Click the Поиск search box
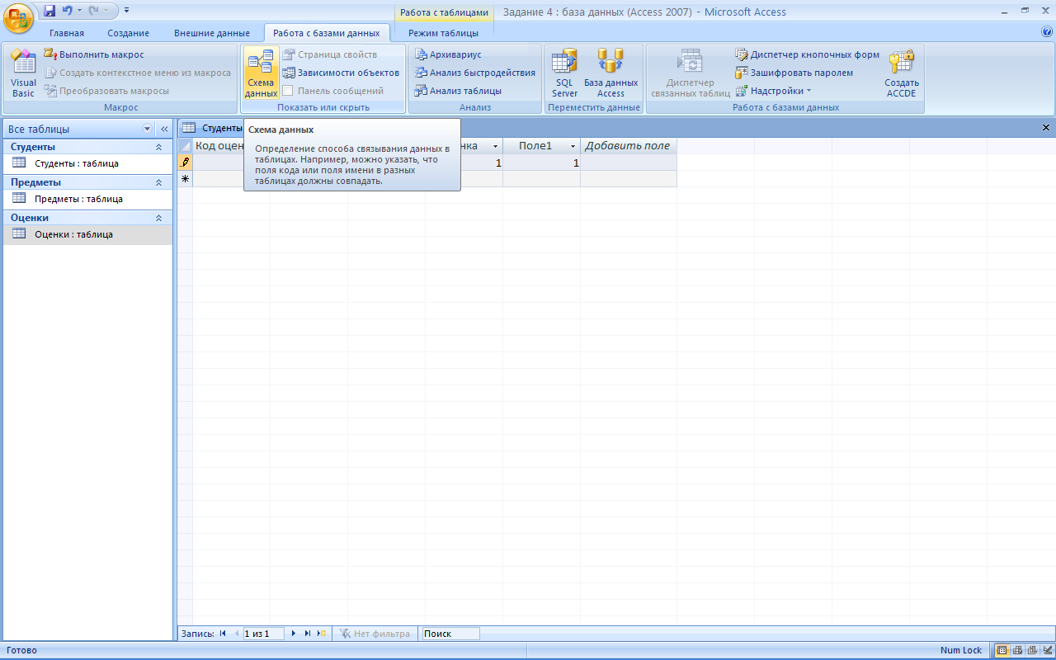1056x660 pixels. (450, 634)
